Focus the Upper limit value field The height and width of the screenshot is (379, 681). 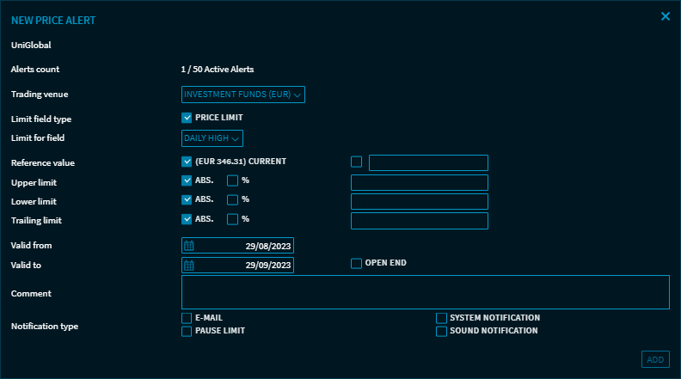pos(420,183)
